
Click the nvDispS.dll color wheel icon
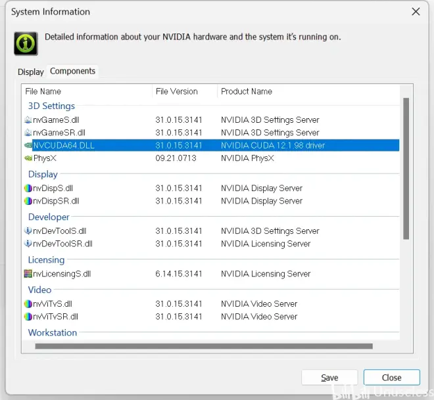pyautogui.click(x=28, y=189)
